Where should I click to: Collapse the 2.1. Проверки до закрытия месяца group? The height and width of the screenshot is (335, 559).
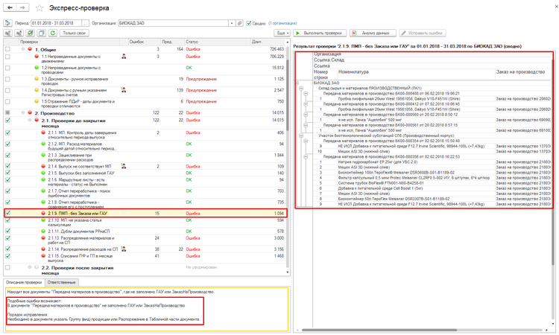pyautogui.click(x=30, y=121)
